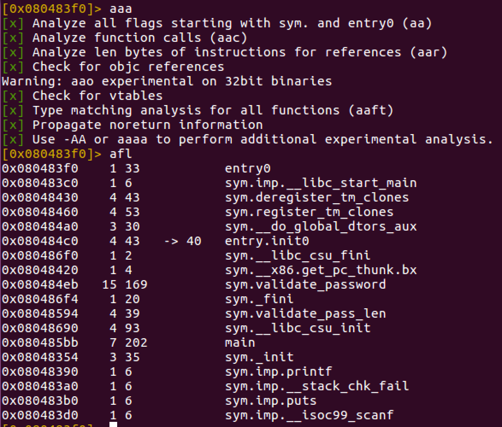
Task: Select the sym.validate_pass_len entry
Action: click(x=305, y=313)
